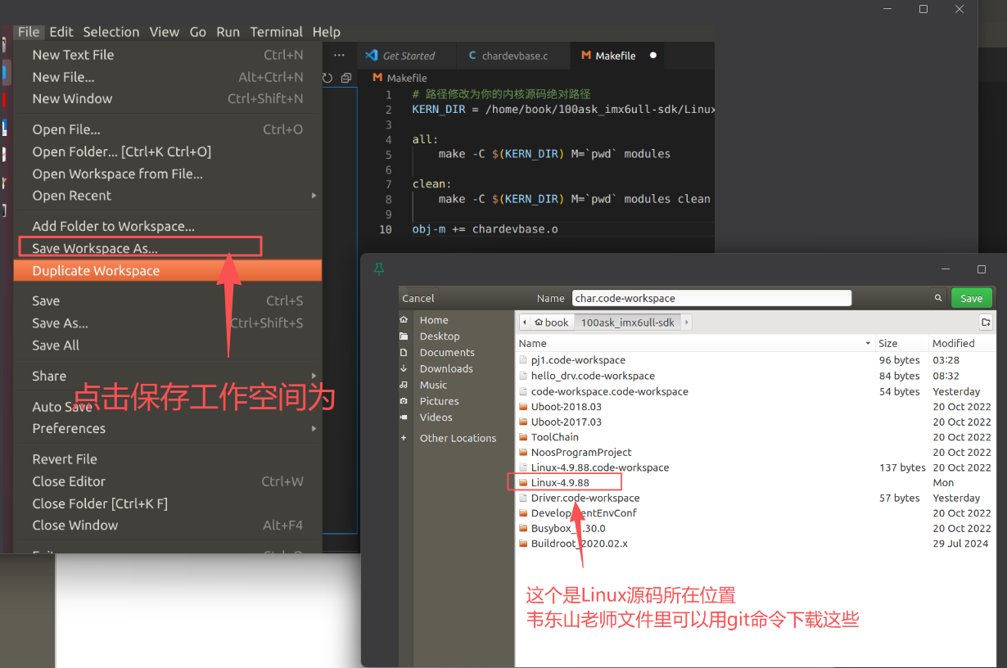
Task: Select Driver.code-workspace file row
Action: click(x=756, y=498)
